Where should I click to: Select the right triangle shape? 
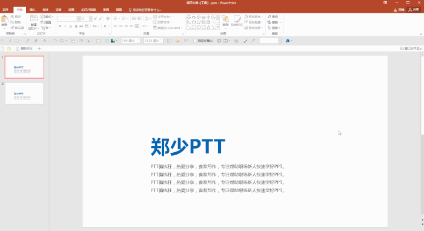tap(189, 22)
